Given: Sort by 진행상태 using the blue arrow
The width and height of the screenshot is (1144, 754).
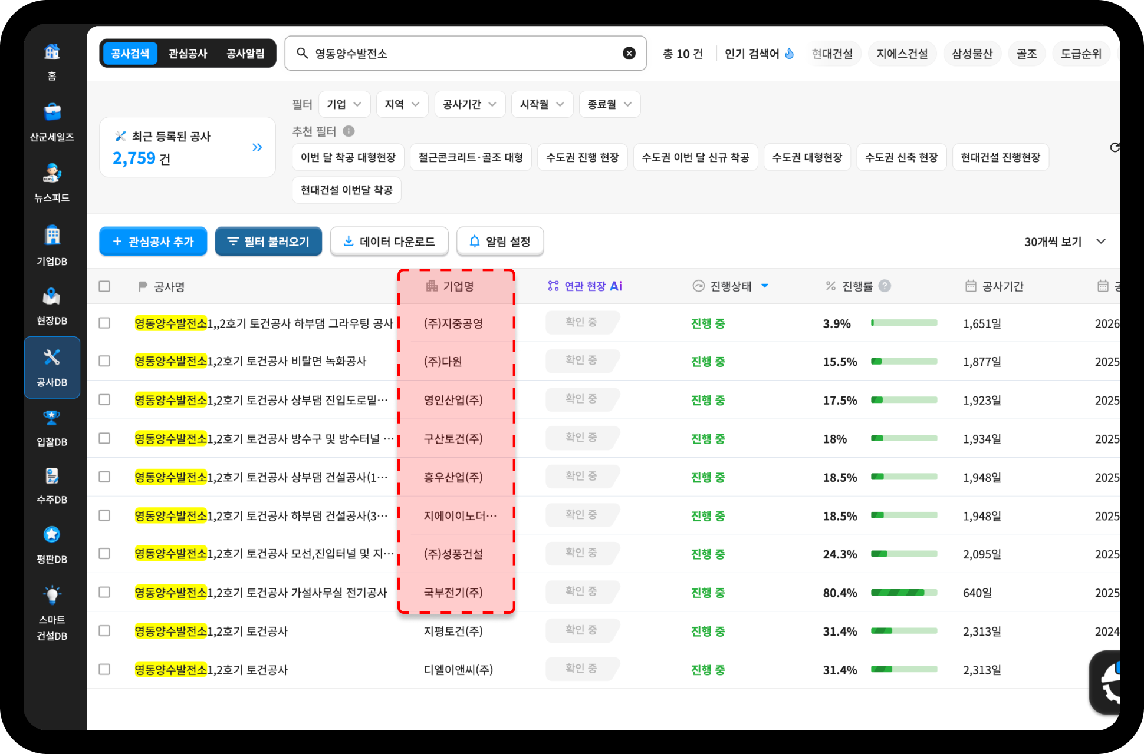Looking at the screenshot, I should point(765,286).
